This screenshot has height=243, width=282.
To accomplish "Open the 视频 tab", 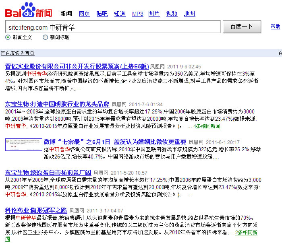I will pos(172,14).
